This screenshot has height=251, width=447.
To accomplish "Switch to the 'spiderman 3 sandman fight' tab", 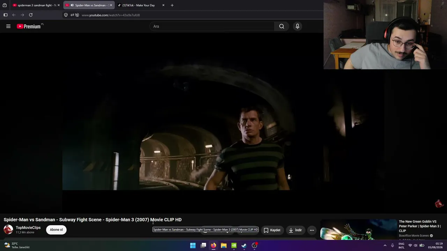I will [36, 5].
